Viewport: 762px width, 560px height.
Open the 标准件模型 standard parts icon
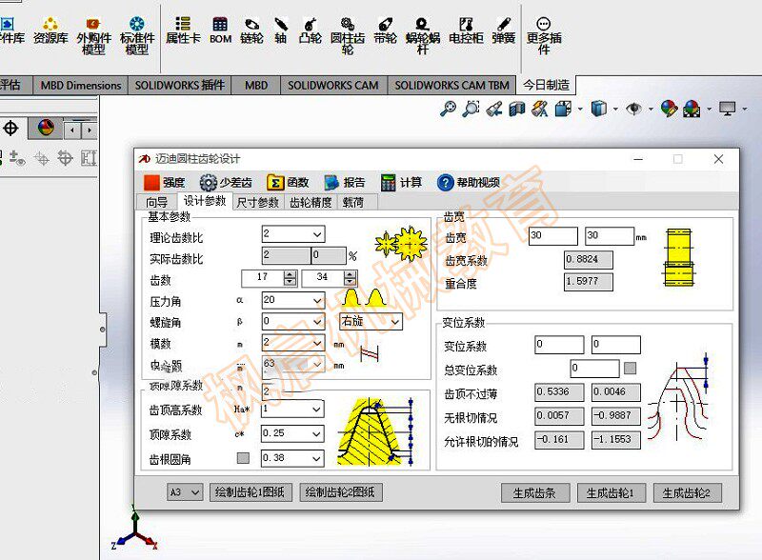pyautogui.click(x=137, y=36)
